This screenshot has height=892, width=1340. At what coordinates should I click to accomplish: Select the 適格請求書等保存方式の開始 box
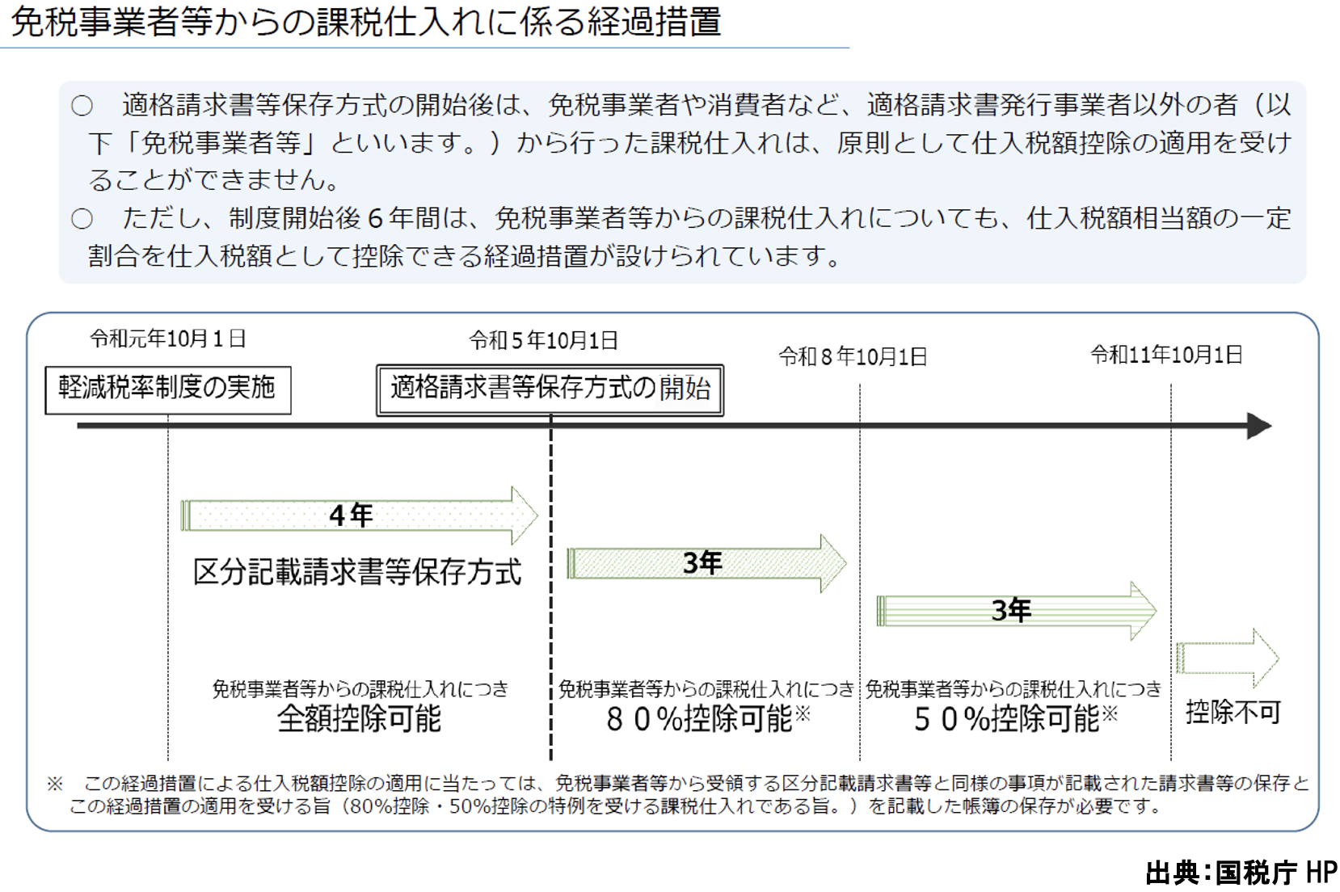[x=550, y=390]
